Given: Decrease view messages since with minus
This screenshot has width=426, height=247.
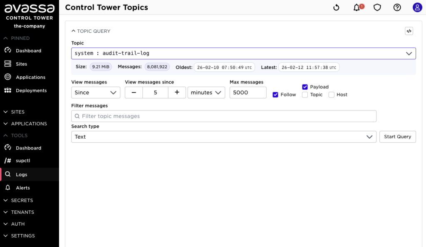Looking at the screenshot, I should [x=134, y=93].
